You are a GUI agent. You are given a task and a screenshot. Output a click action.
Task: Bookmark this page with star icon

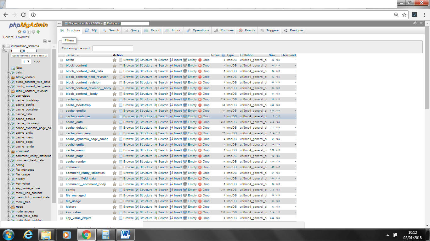(404, 15)
